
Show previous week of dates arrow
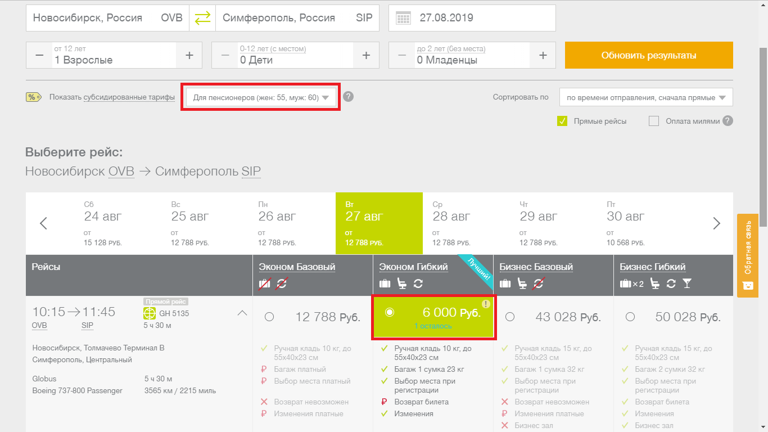click(x=43, y=223)
